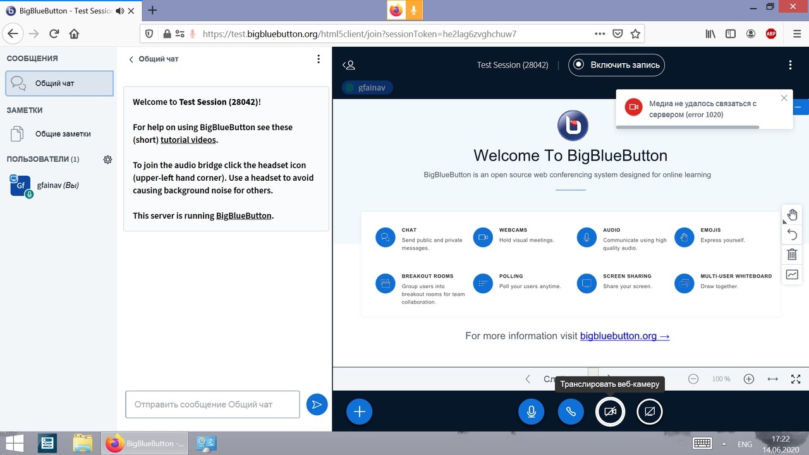View site security lock information

coord(167,34)
